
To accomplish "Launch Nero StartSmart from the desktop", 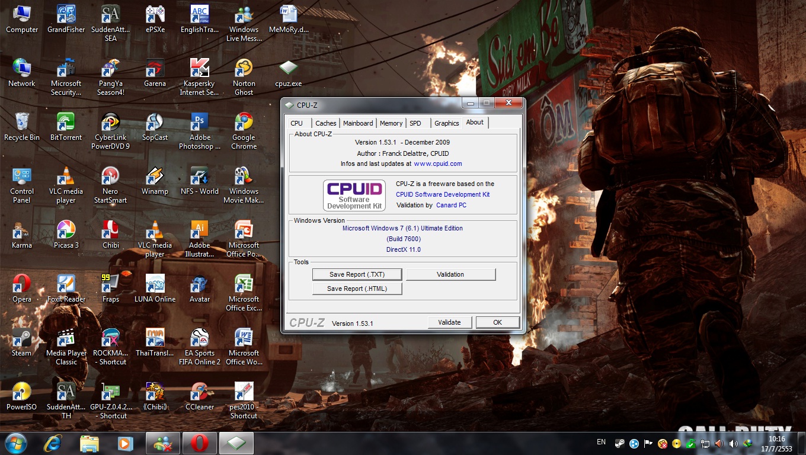I will 110,185.
